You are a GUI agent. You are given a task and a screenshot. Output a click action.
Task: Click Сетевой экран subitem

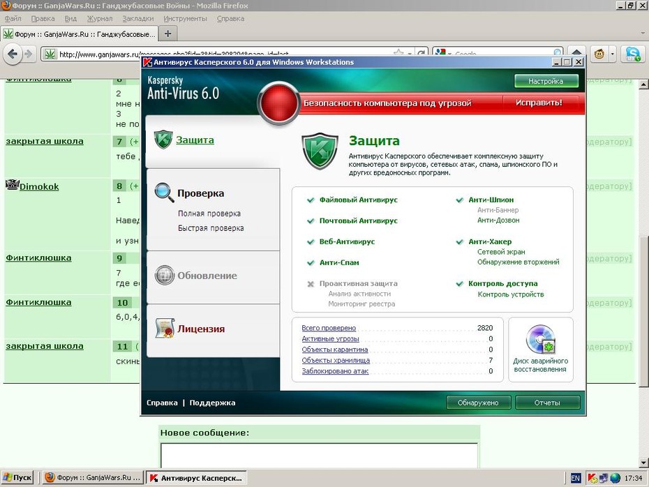501,252
